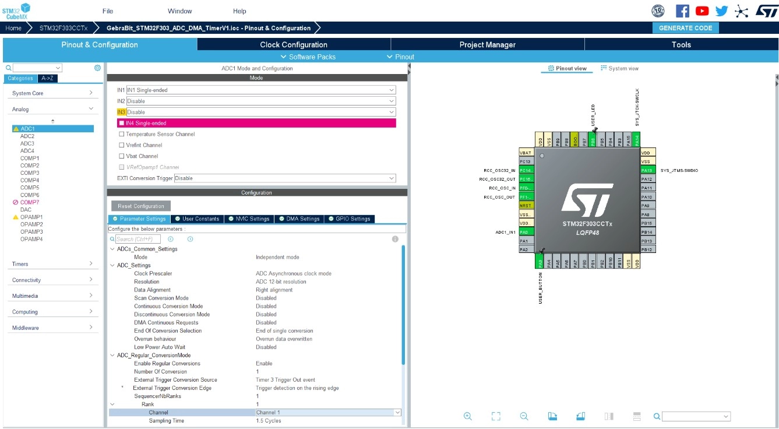Click the PA13 SWDIO pin
779x429 pixels.
pos(648,170)
